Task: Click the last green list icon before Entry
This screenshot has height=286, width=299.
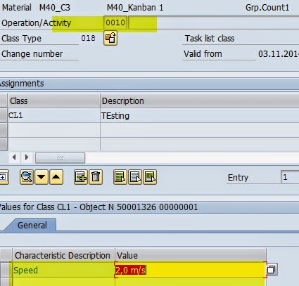Action: point(150,177)
